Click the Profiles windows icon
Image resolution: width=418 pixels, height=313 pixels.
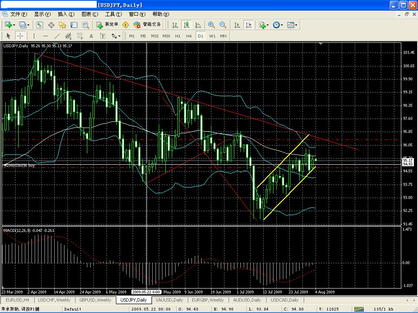(x=22, y=25)
